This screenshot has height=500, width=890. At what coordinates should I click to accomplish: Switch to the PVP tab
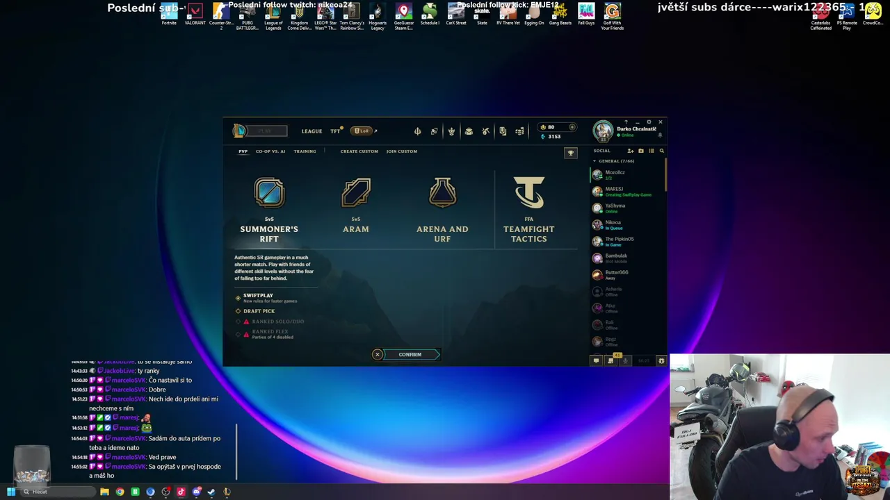pos(243,151)
